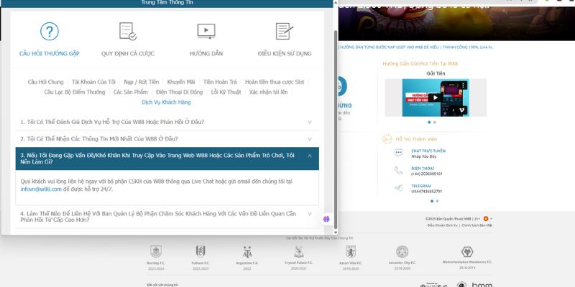This screenshot has width=575, height=287.
Task: Select first dot under Gửi Tiền video carousel
Action: click(x=429, y=122)
